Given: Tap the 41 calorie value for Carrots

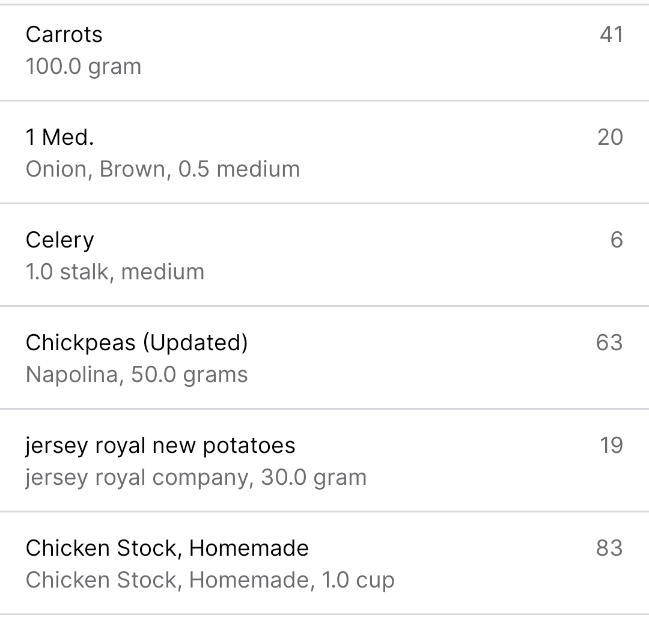Looking at the screenshot, I should 611,34.
